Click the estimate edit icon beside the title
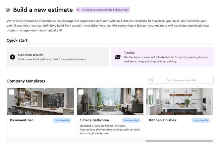The width and height of the screenshot is (222, 147). [x=9, y=10]
